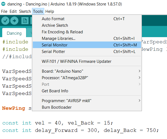
Task: Click the commented //#includ line
Action: (17, 57)
